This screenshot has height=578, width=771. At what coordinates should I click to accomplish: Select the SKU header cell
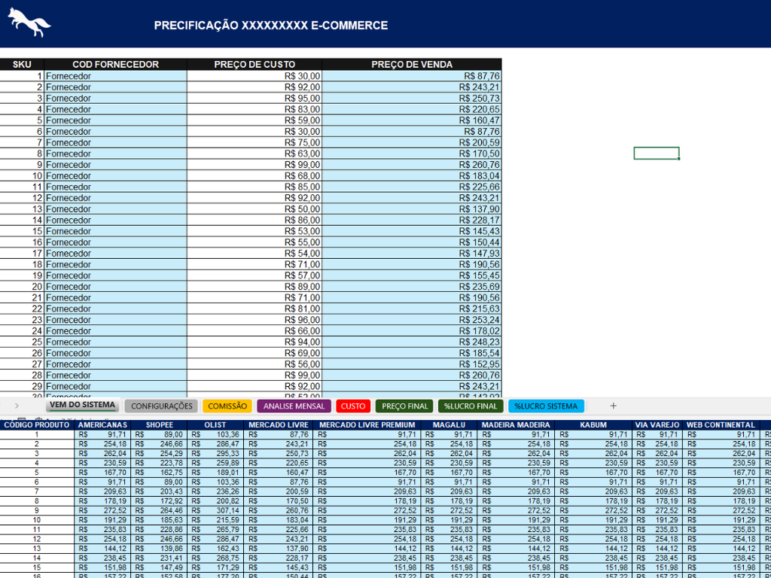point(22,65)
